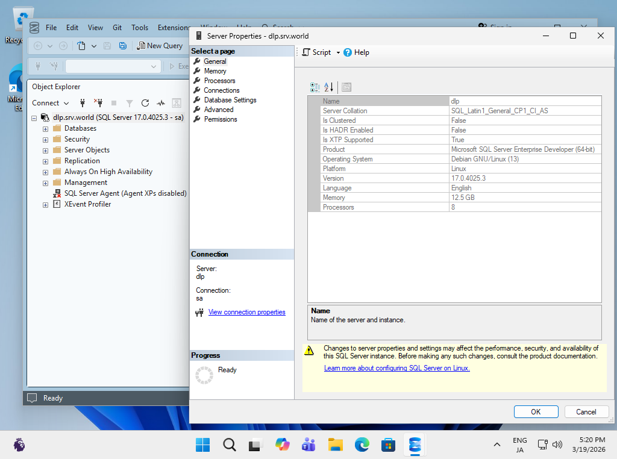This screenshot has height=459, width=617.
Task: Open Windows Search from taskbar
Action: pos(229,445)
